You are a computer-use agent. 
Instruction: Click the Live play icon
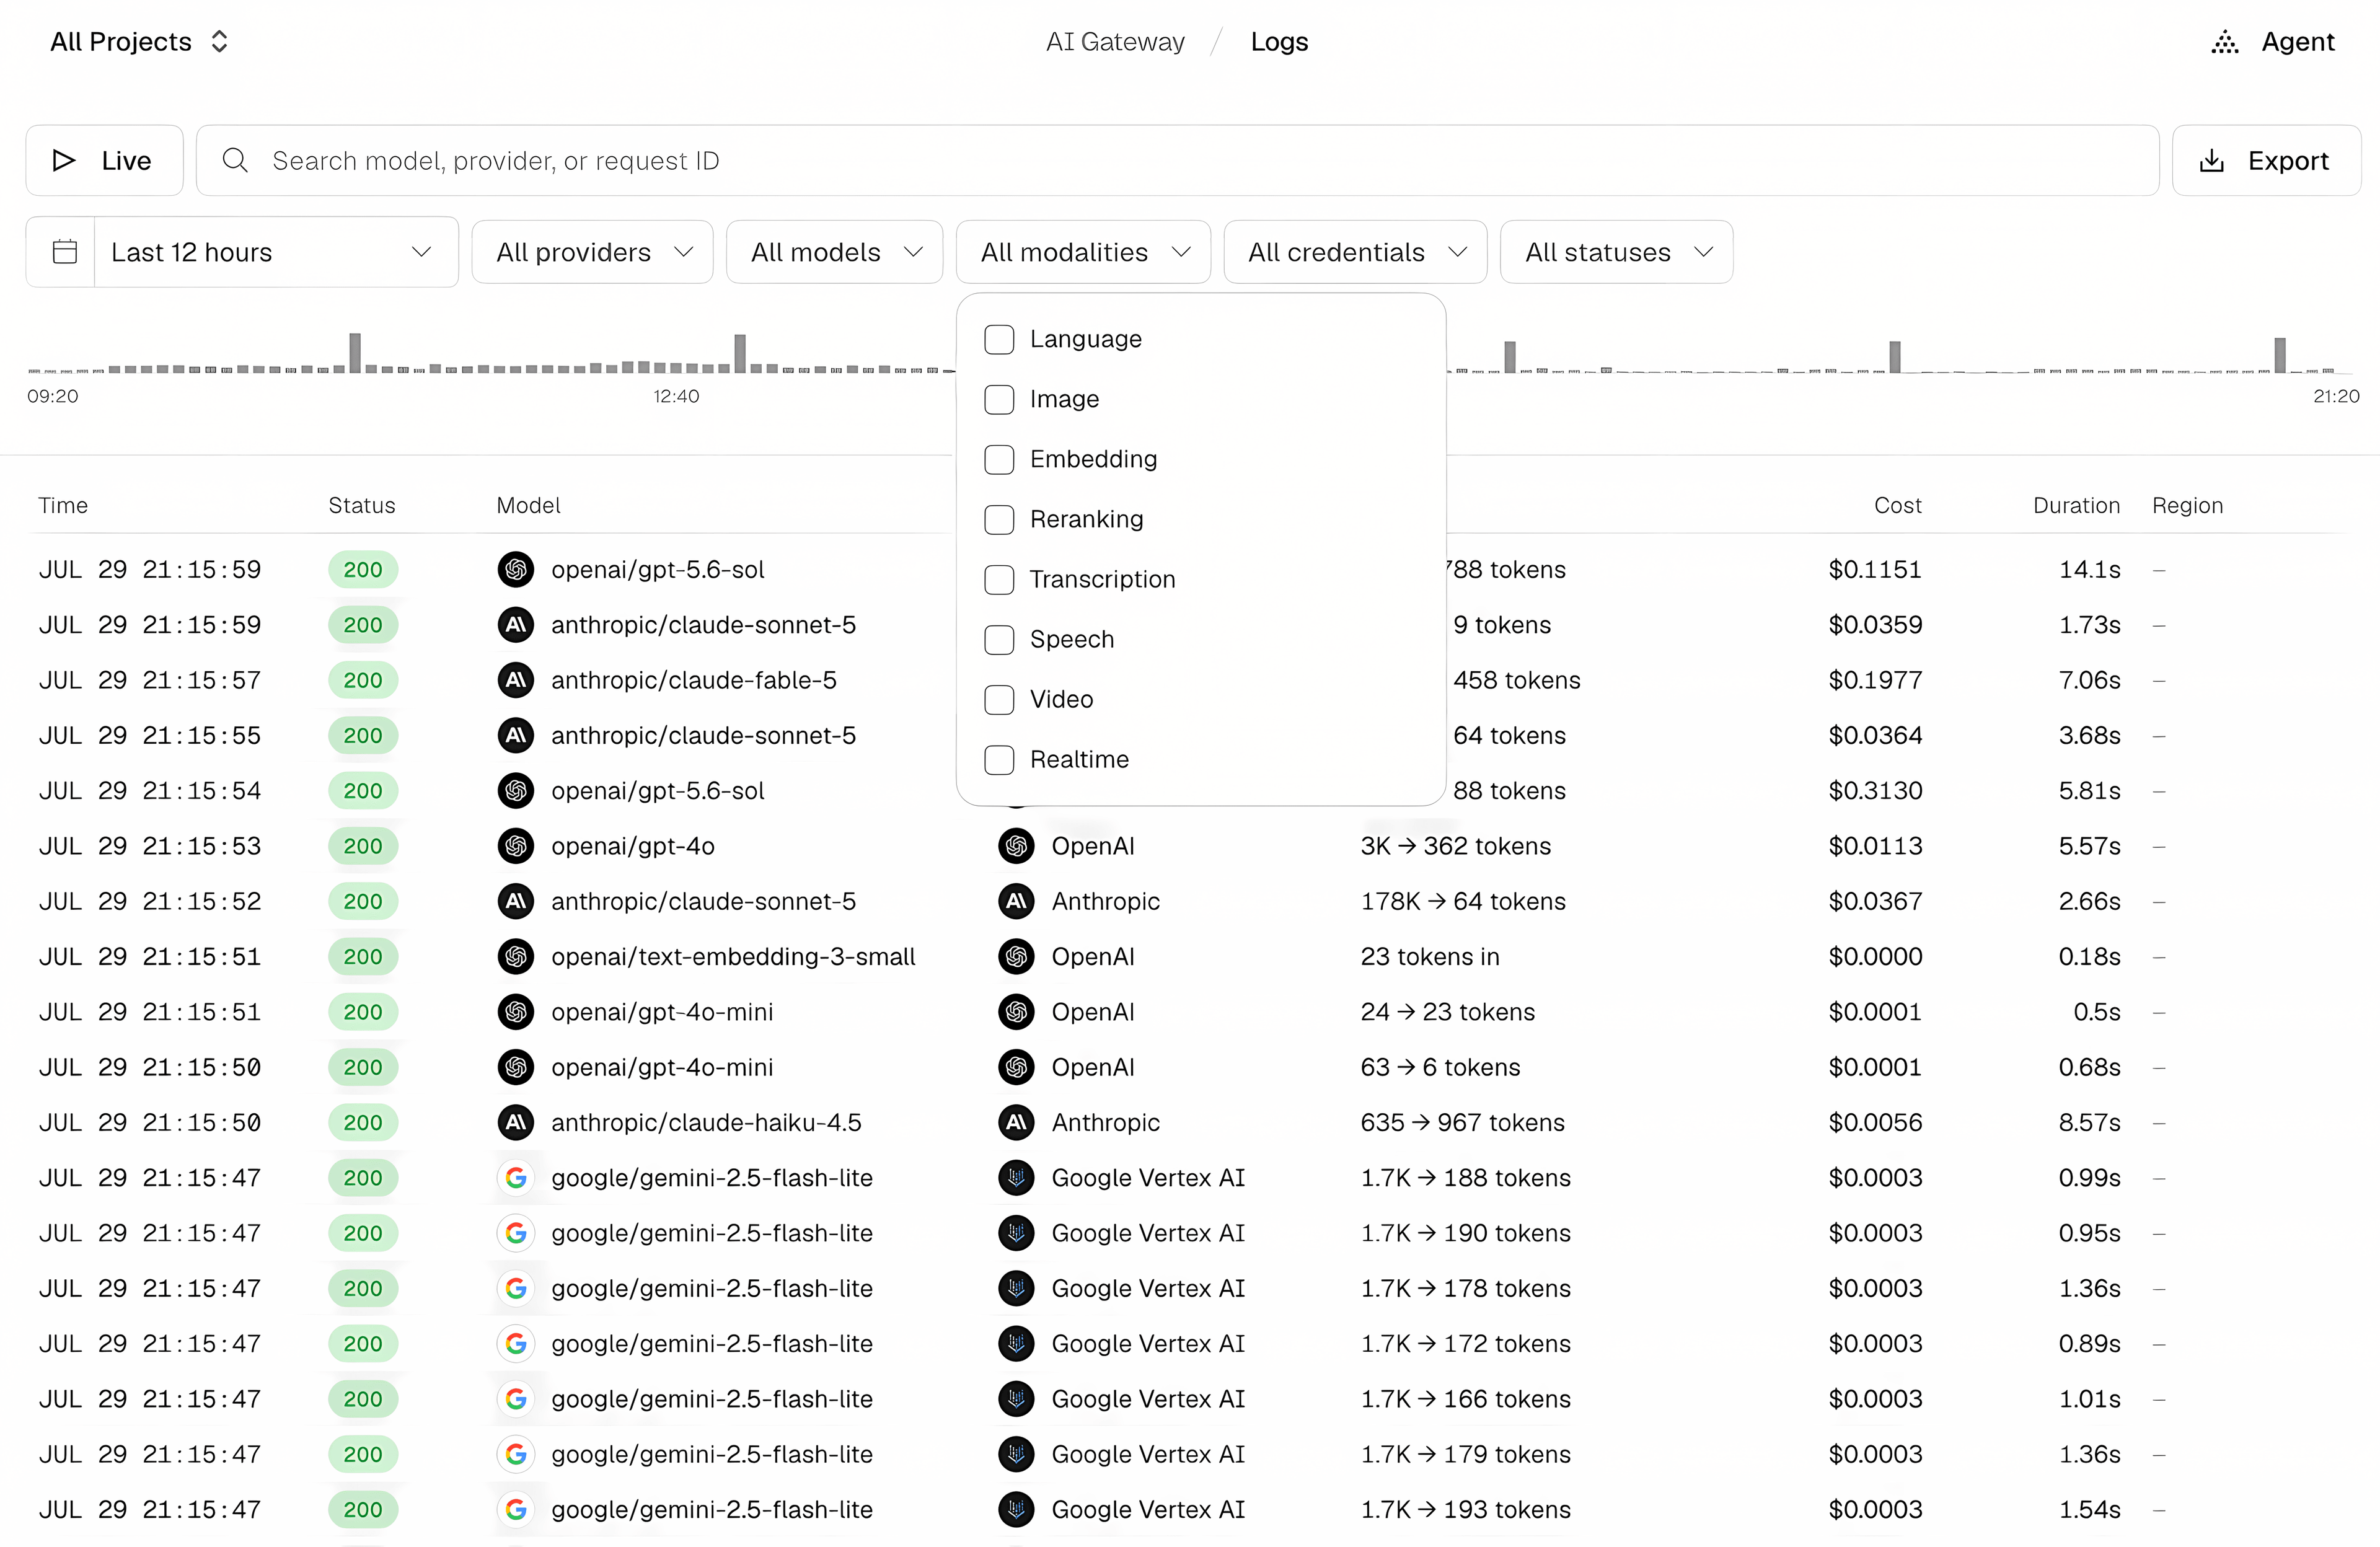pos(64,160)
